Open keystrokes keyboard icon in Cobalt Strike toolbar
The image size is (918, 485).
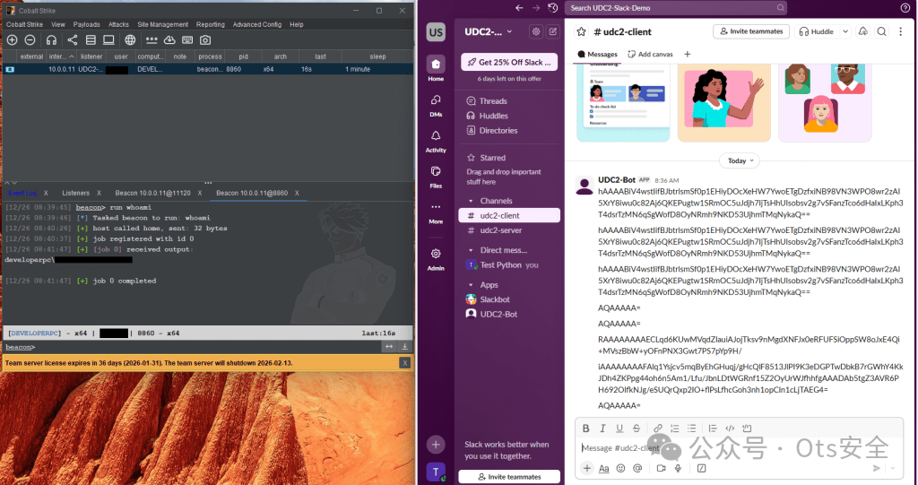pos(187,39)
